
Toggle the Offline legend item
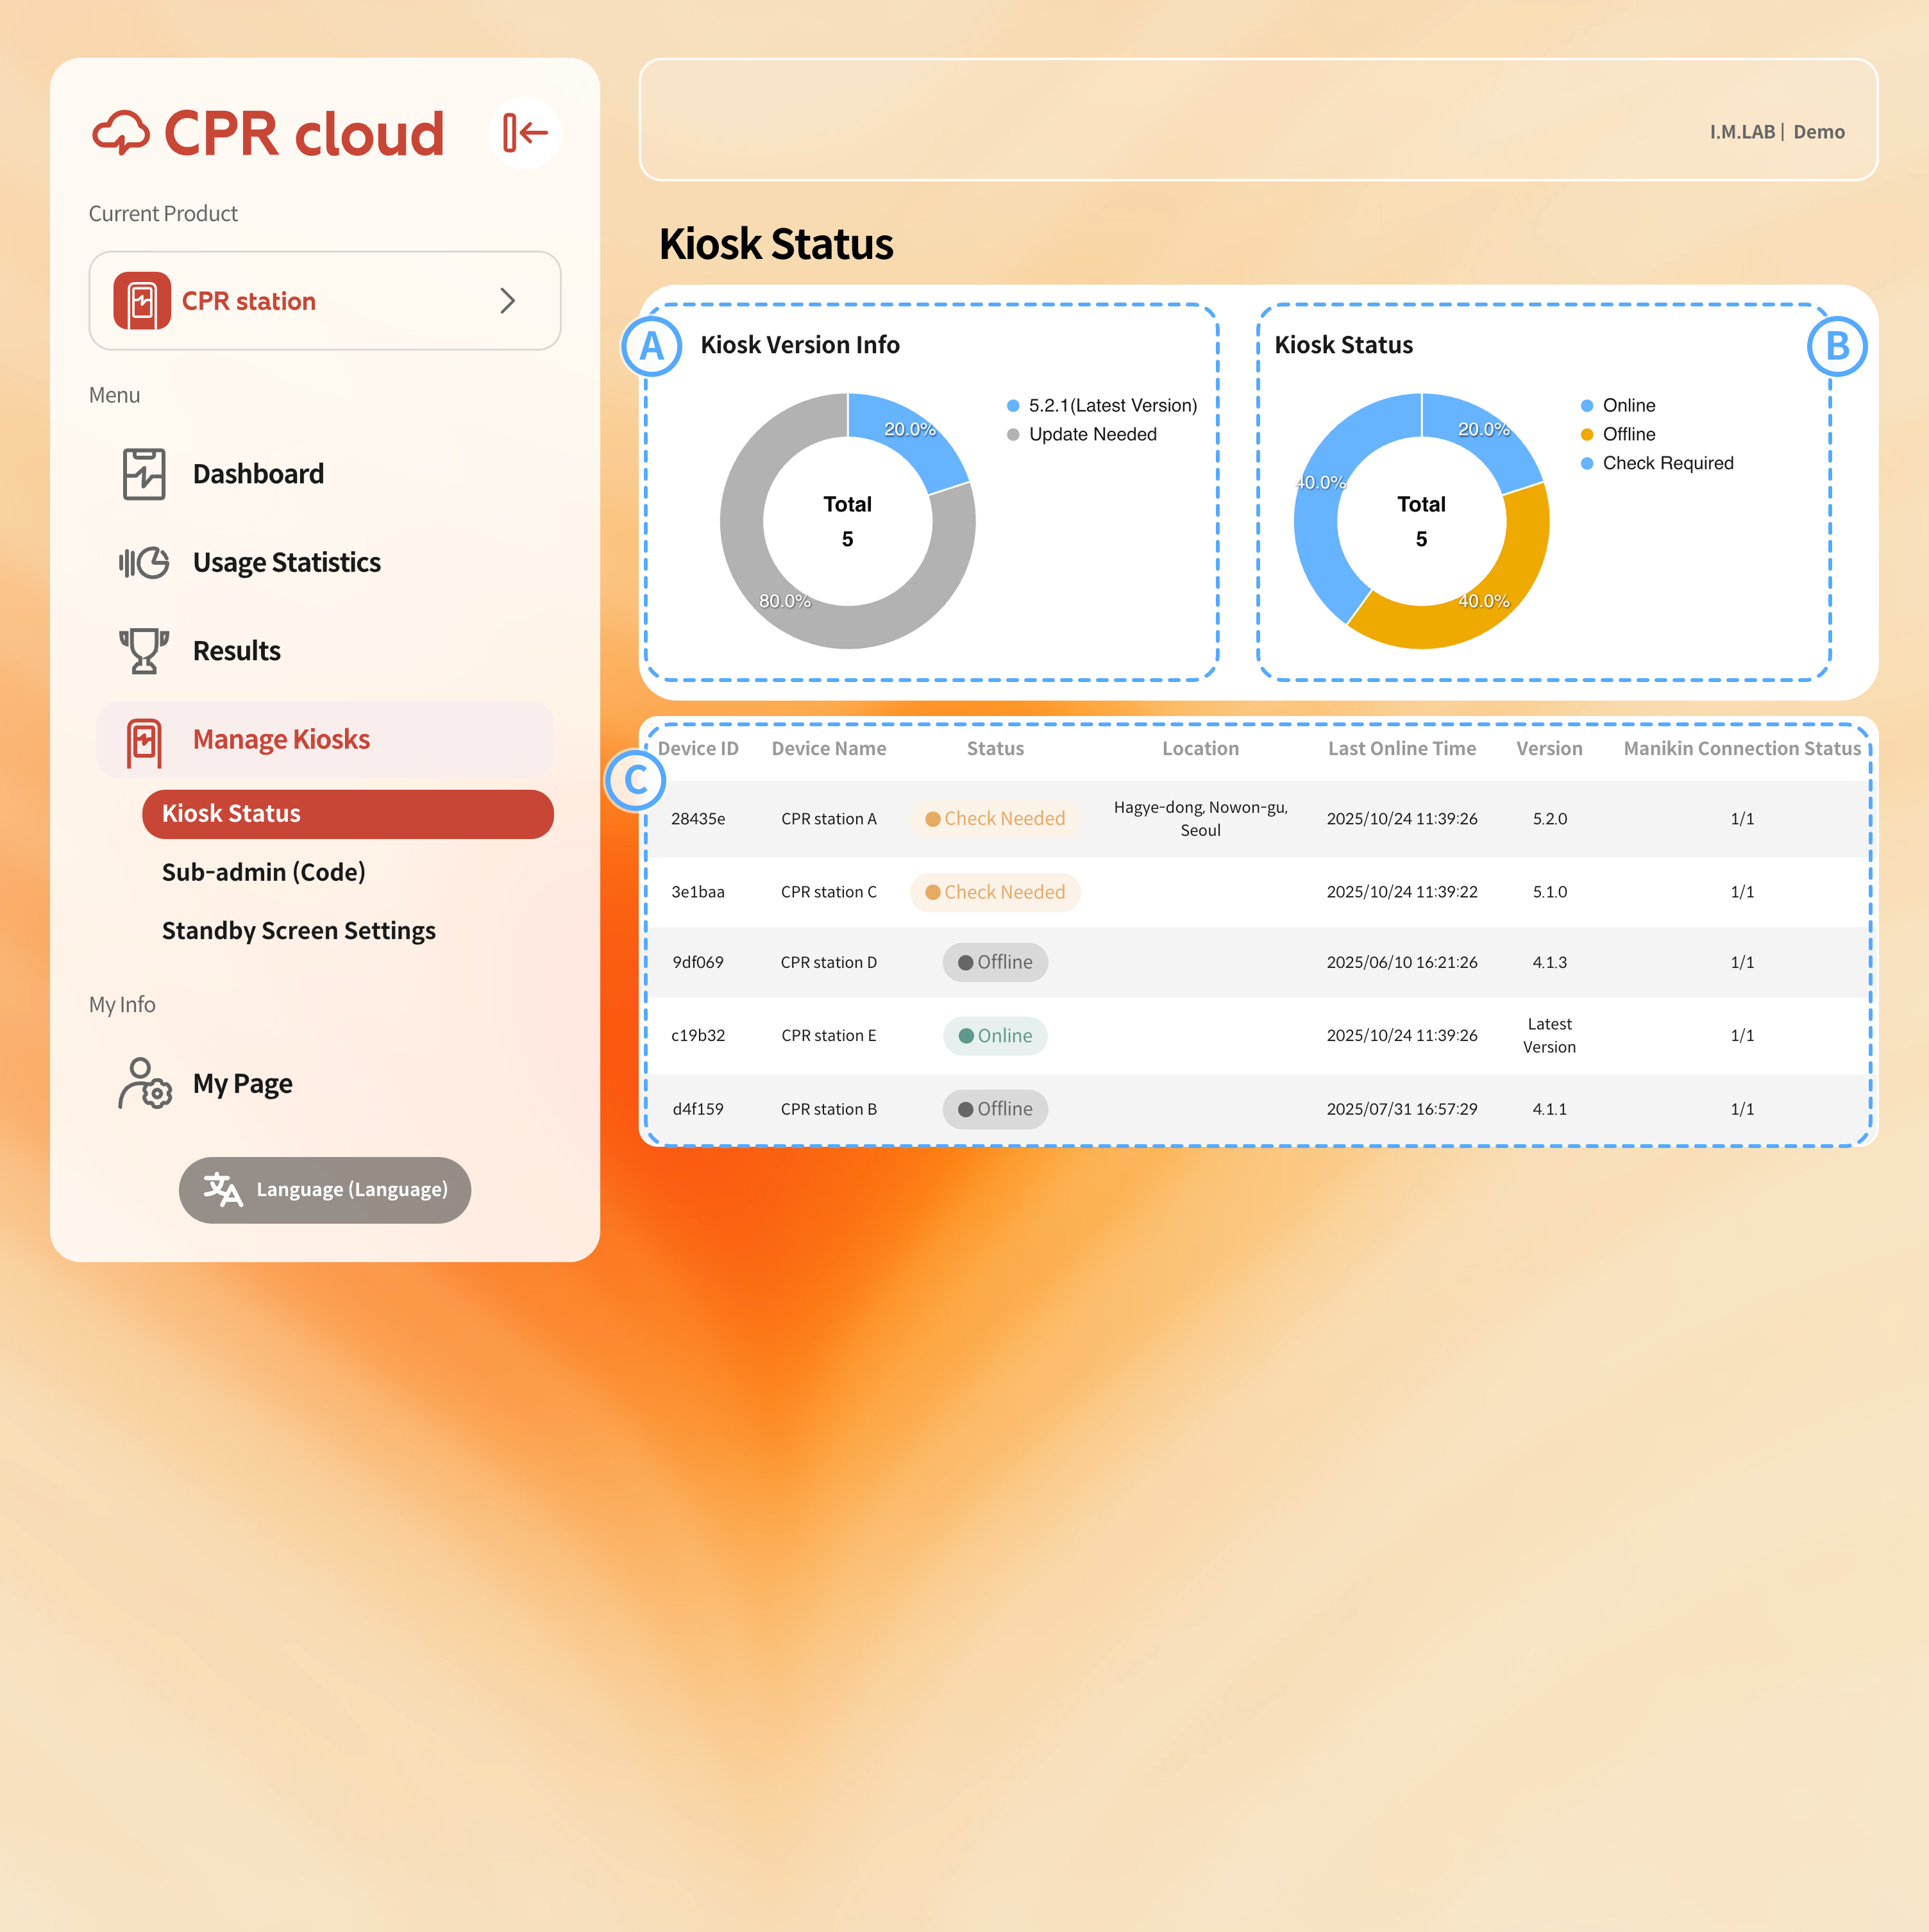click(x=1618, y=434)
